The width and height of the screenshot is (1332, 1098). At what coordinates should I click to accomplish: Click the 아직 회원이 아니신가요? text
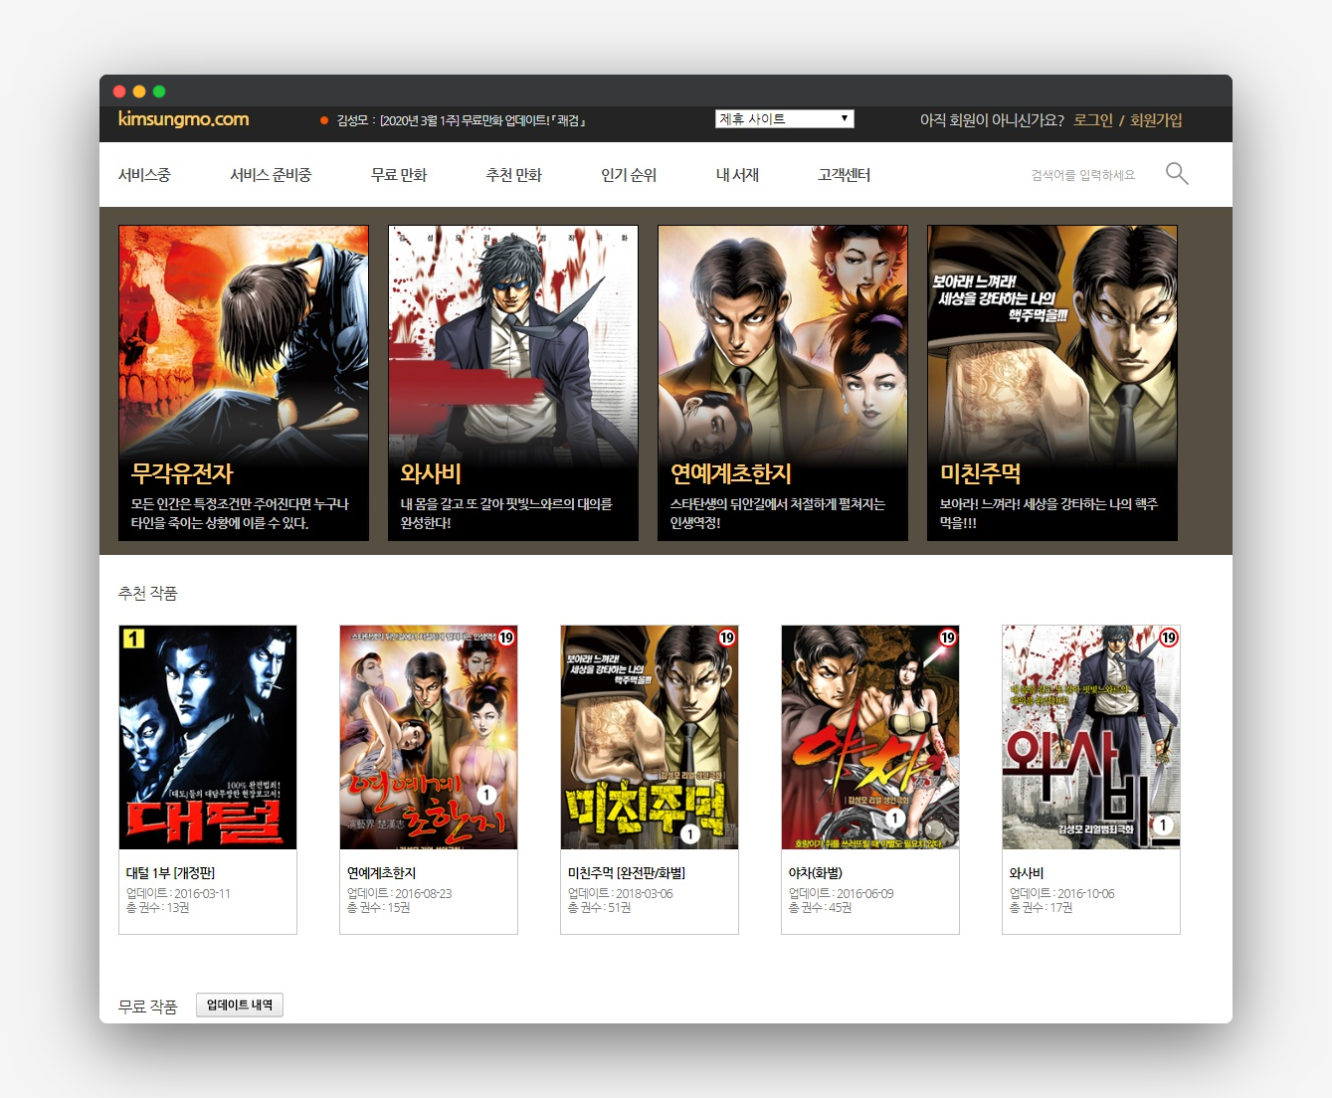click(992, 120)
